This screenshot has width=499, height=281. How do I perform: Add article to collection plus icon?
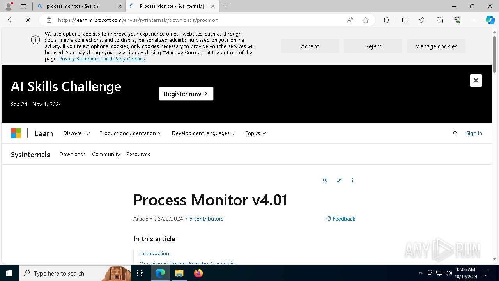[325, 180]
